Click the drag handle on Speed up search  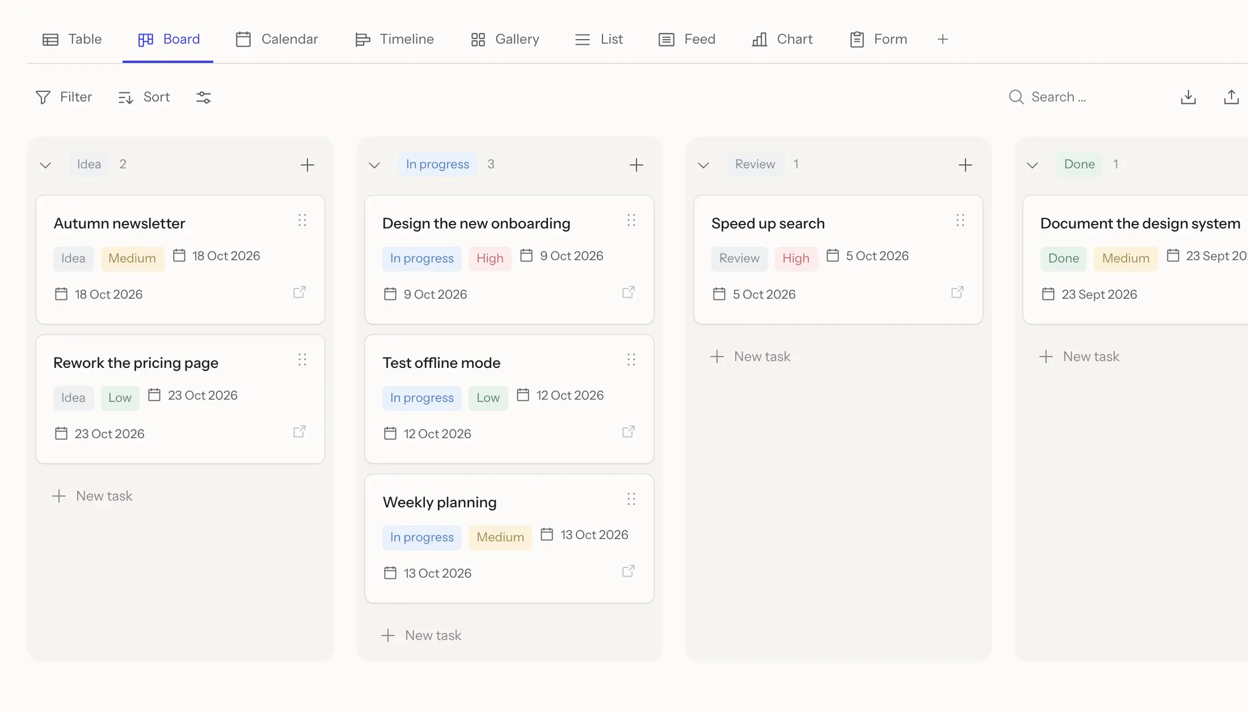tap(960, 220)
